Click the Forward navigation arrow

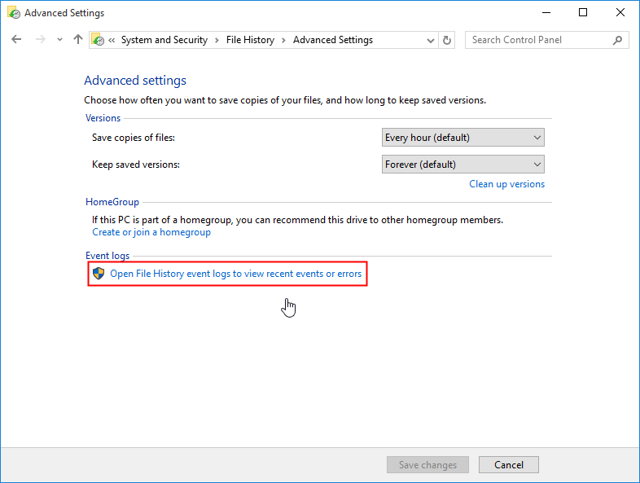40,40
